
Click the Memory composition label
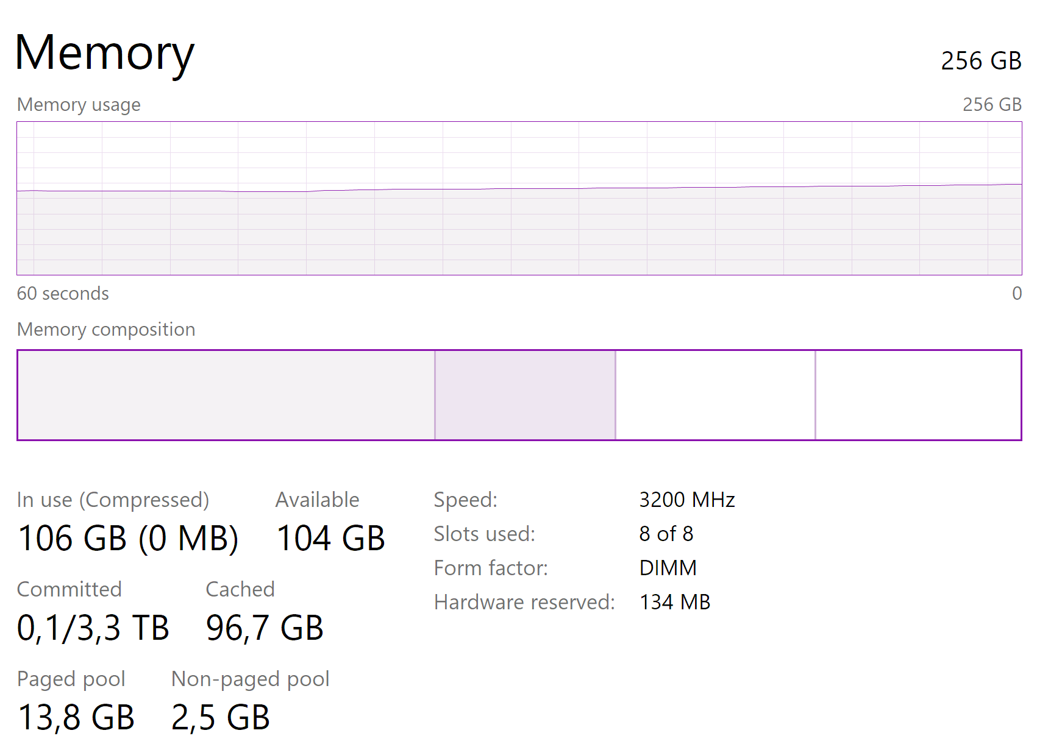pyautogui.click(x=106, y=330)
